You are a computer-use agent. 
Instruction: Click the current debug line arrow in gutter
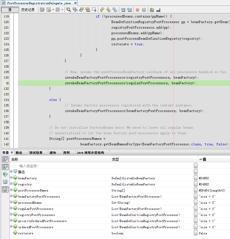point(7,83)
